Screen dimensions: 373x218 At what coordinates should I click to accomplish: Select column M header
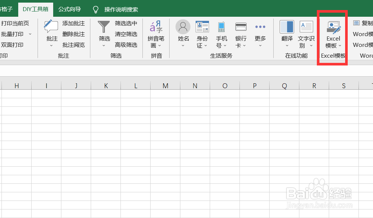pyautogui.click(x=165, y=86)
